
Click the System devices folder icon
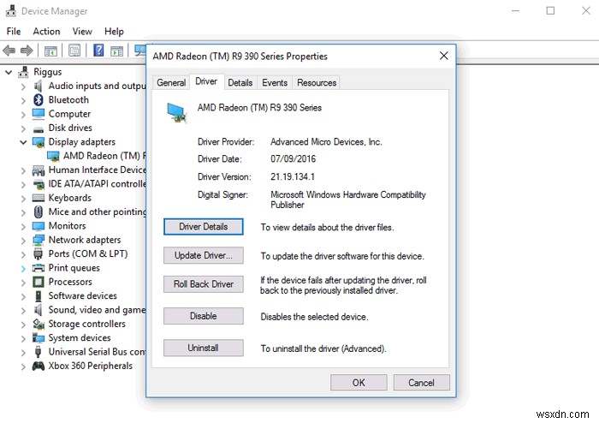point(39,337)
